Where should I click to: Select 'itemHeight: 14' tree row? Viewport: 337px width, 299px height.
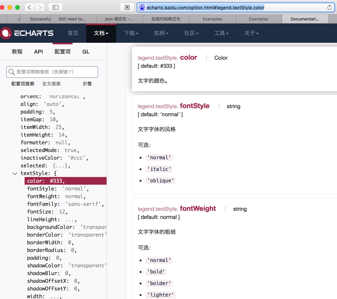[44, 135]
